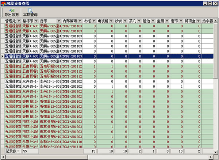The image size is (219, 160).
Task: Click the 本期查询 query icon
Action: point(30,11)
